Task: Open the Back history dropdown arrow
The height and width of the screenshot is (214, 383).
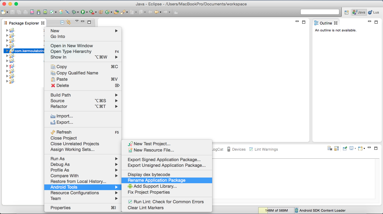Action: [x=160, y=13]
